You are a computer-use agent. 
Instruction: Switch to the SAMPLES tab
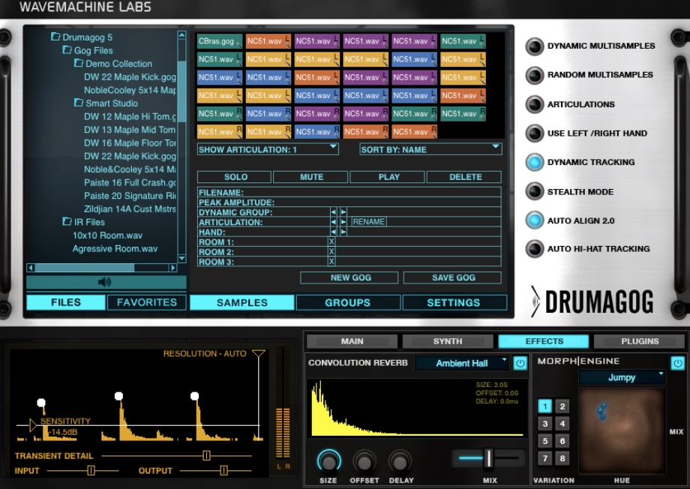point(242,302)
